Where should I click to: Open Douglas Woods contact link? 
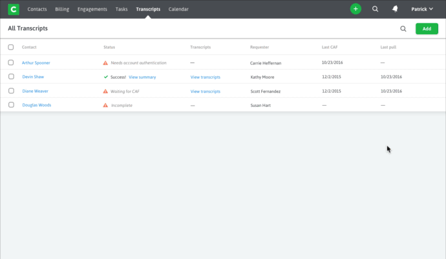(x=36, y=105)
